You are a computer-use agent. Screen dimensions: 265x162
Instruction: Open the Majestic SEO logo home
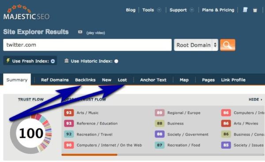(x=26, y=12)
